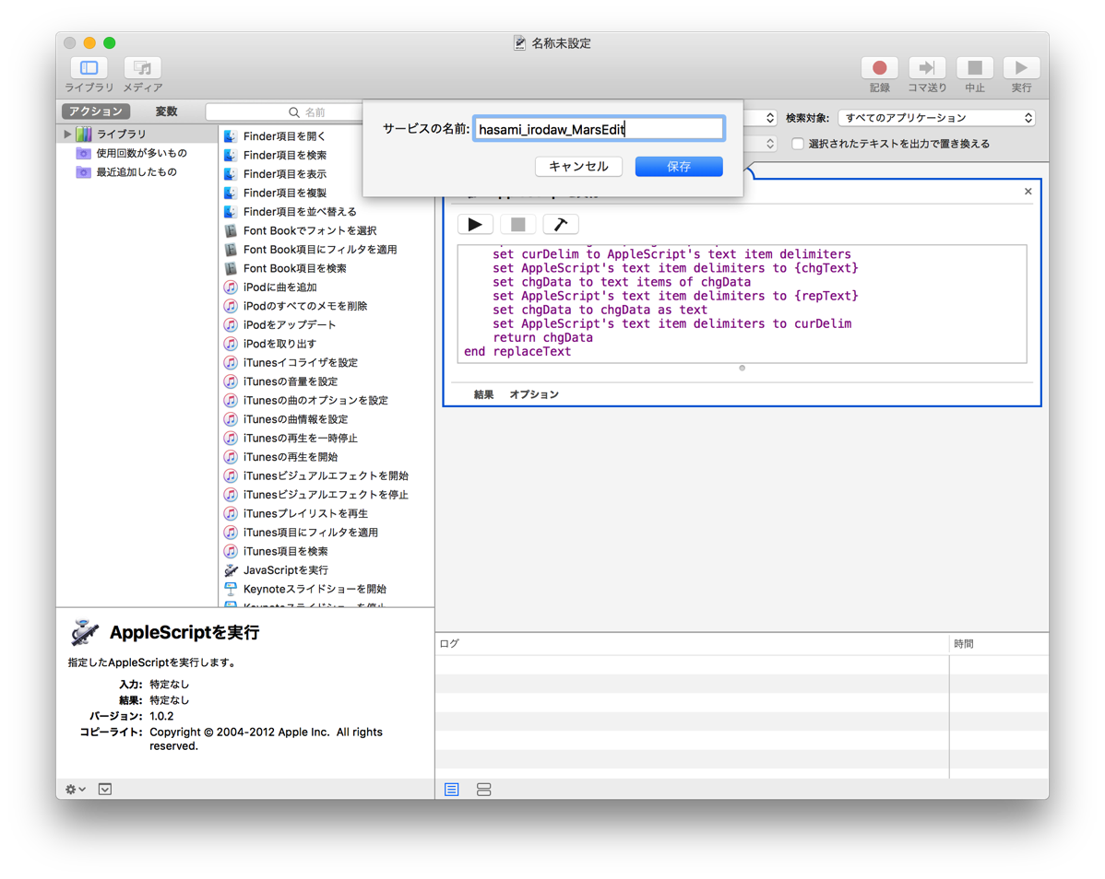Click the AppleScript code editor area
The image size is (1105, 879).
pos(743,303)
